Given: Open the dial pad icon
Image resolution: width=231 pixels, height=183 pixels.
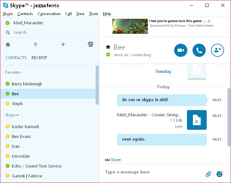Looking at the screenshot, I should (x=35, y=44).
